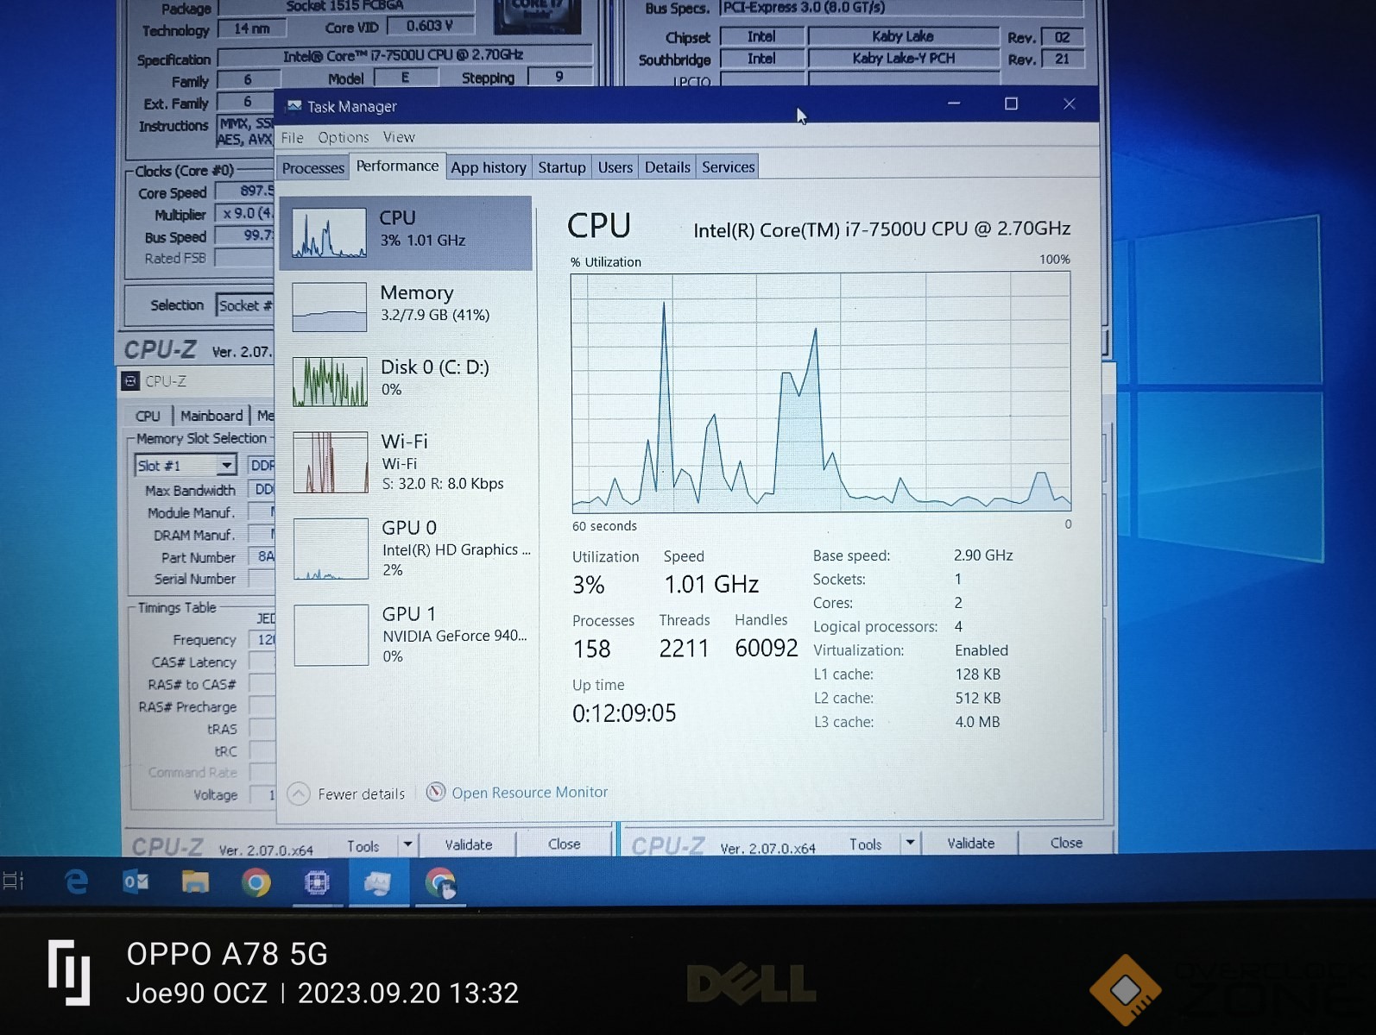Click the Task Manager title bar icon
1376x1035 pixels.
pos(294,106)
